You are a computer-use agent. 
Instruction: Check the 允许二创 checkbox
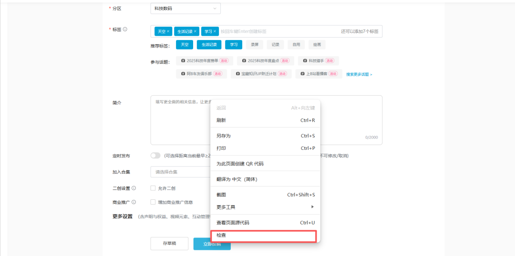pyautogui.click(x=153, y=188)
